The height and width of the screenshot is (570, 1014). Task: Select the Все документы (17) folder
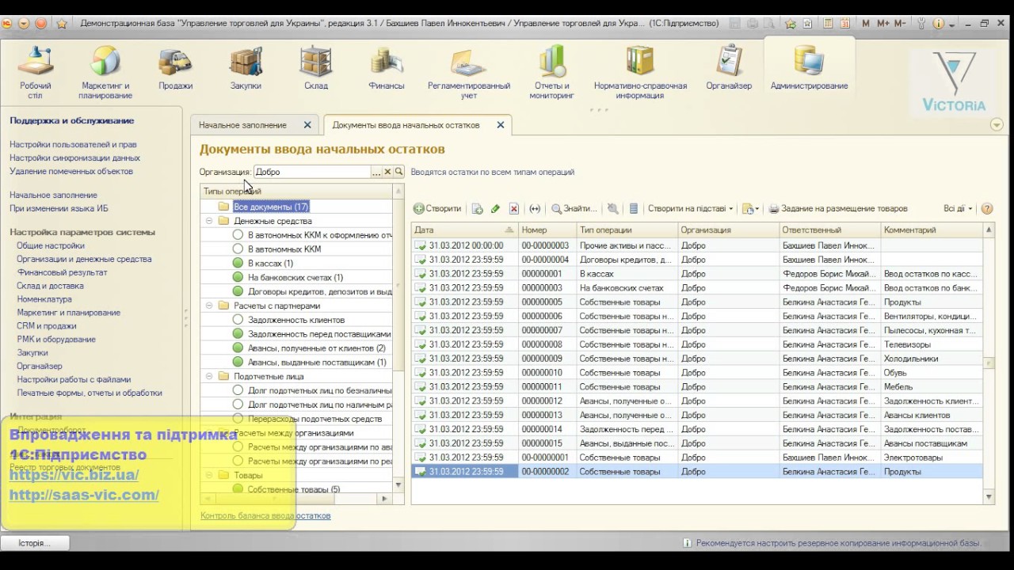point(271,207)
